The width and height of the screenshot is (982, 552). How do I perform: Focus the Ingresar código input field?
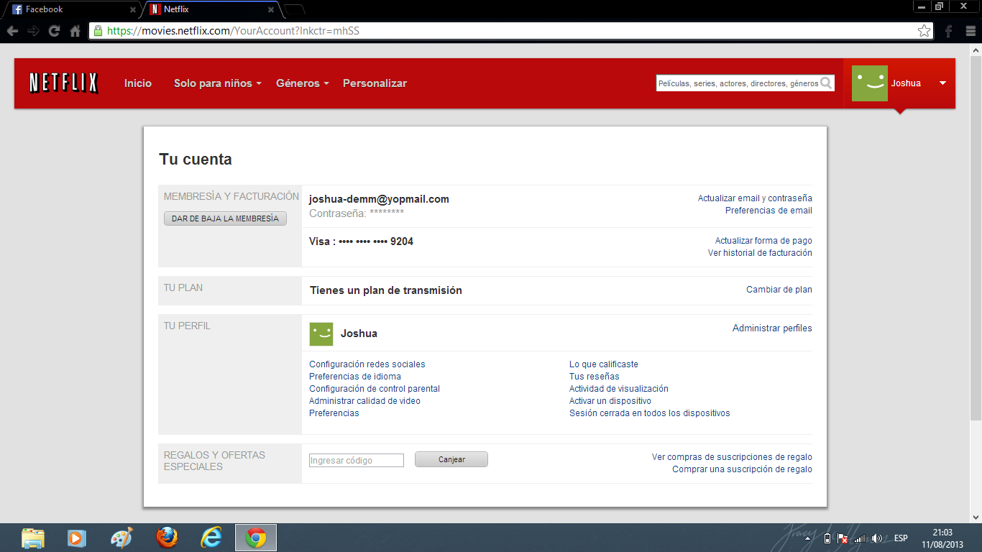[357, 460]
